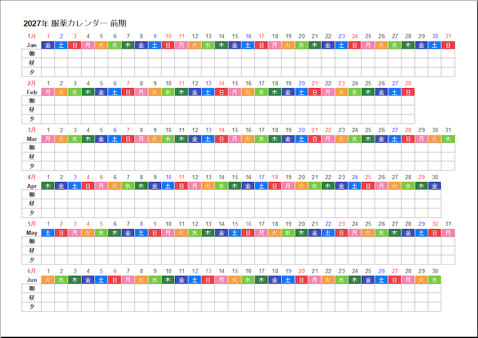Screen dimensions: 478x338
Task: Click the pink 月 cell for May 31
Action: pos(448,233)
